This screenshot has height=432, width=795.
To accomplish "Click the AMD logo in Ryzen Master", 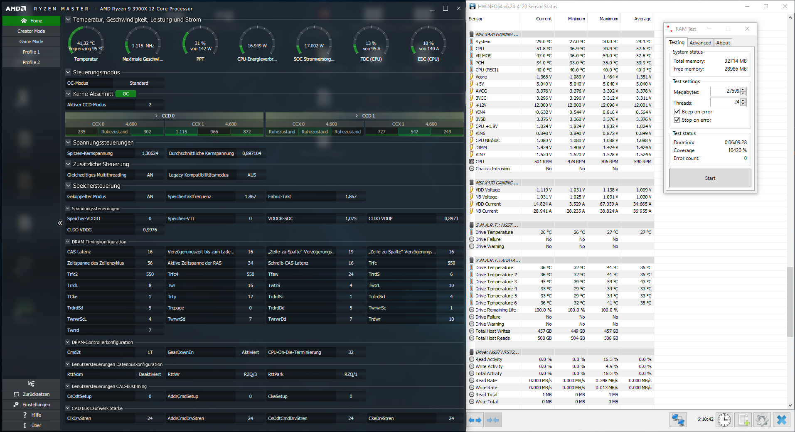I will (x=16, y=9).
